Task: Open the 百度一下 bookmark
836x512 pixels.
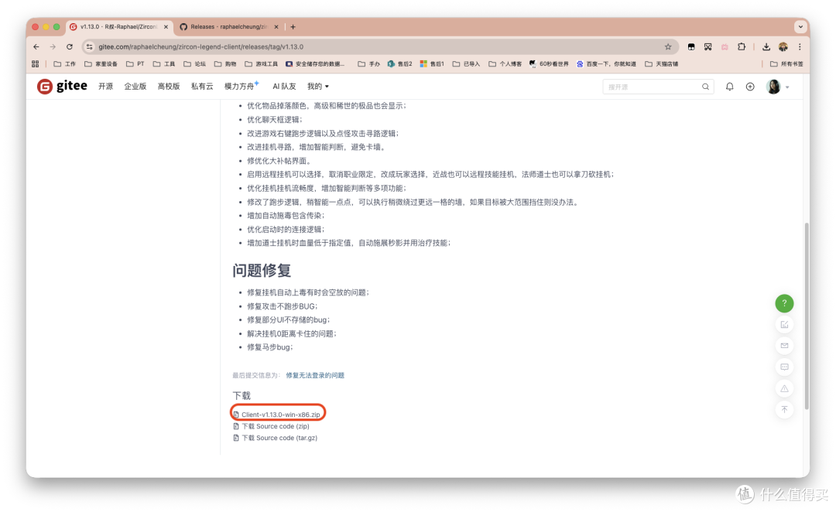Action: click(x=606, y=64)
